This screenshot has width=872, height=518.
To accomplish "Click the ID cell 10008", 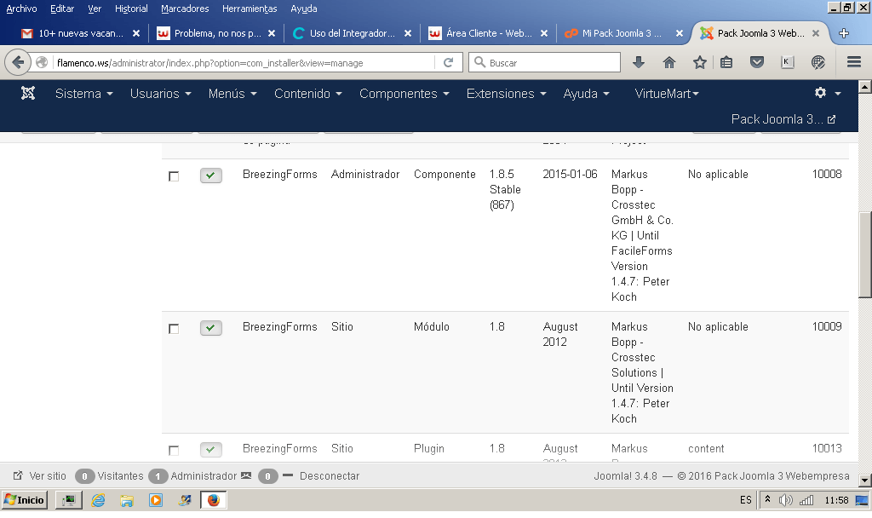I will [x=826, y=174].
